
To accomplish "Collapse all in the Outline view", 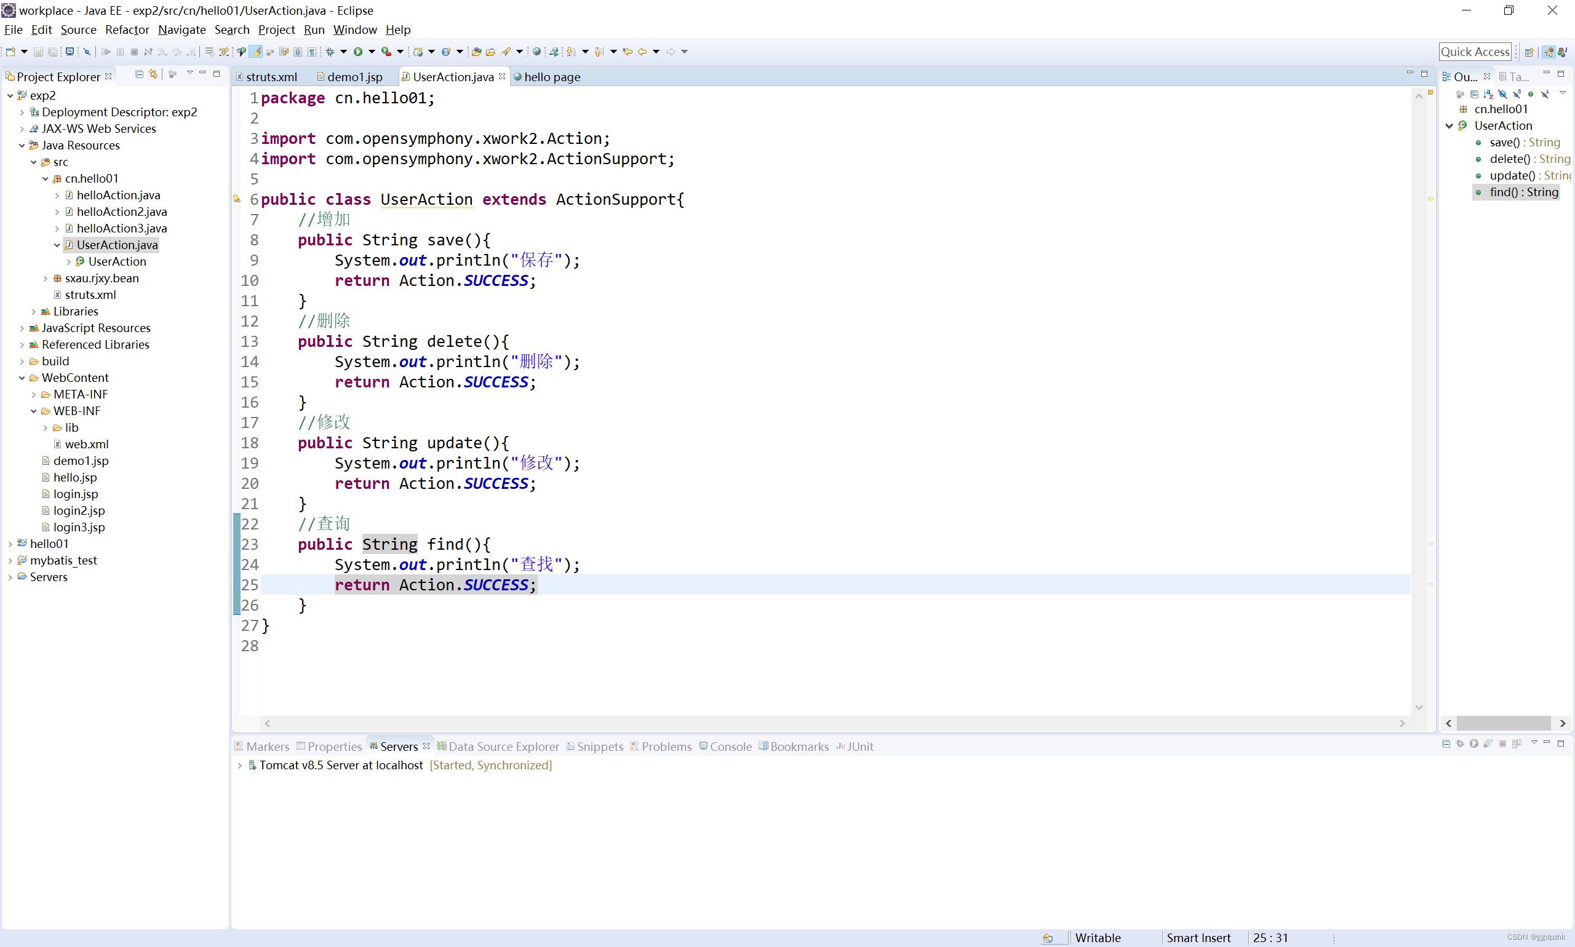I will pos(1475,95).
